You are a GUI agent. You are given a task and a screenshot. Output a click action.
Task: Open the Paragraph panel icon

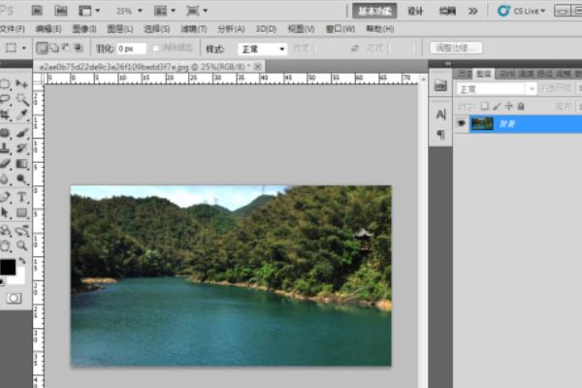coord(440,135)
